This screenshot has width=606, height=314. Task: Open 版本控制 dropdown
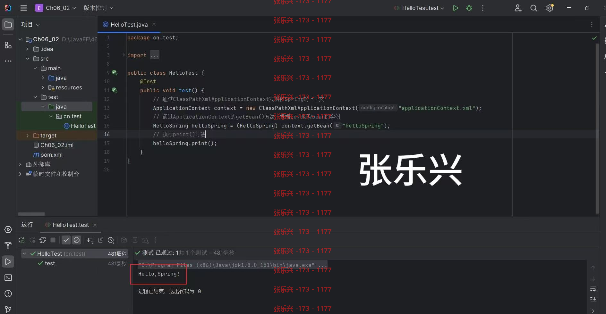click(x=98, y=8)
